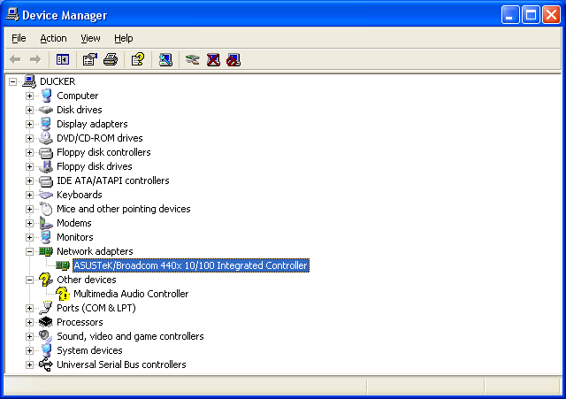Click the Print toolbar icon
566x399 pixels.
pyautogui.click(x=111, y=60)
